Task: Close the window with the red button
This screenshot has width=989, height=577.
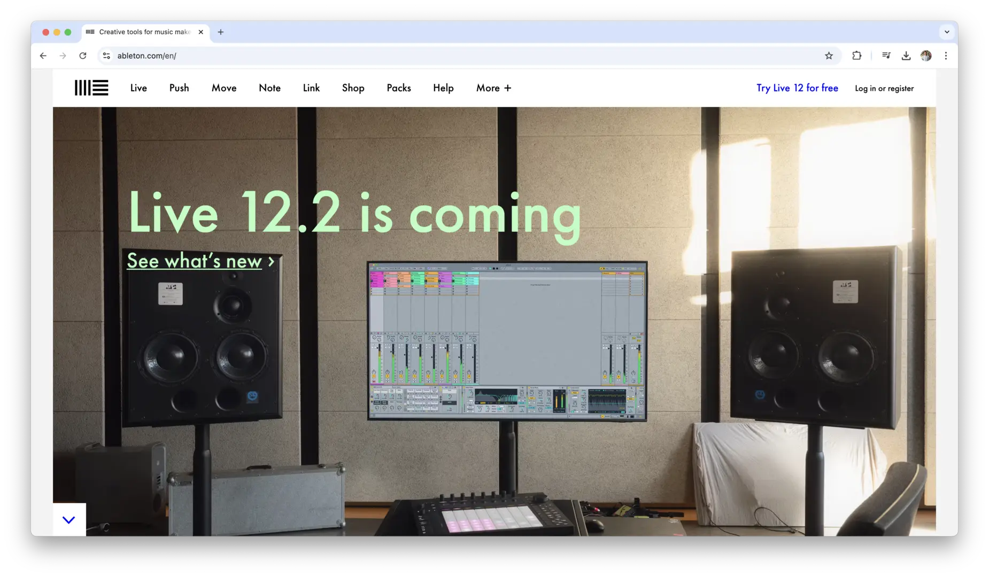Action: click(x=46, y=32)
